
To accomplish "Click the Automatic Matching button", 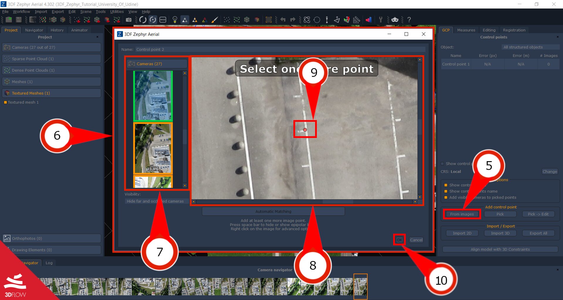I will pyautogui.click(x=273, y=211).
